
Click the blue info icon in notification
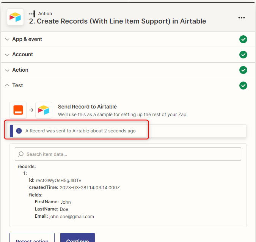tap(19, 131)
